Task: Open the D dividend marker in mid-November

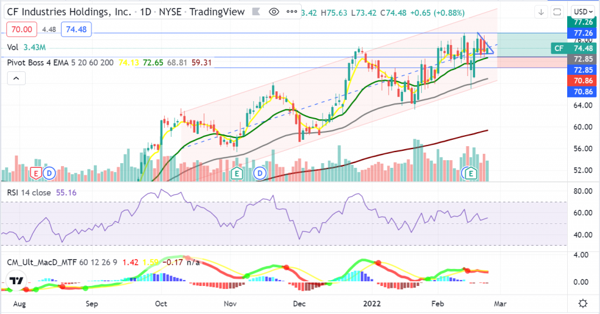Action: (x=260, y=174)
